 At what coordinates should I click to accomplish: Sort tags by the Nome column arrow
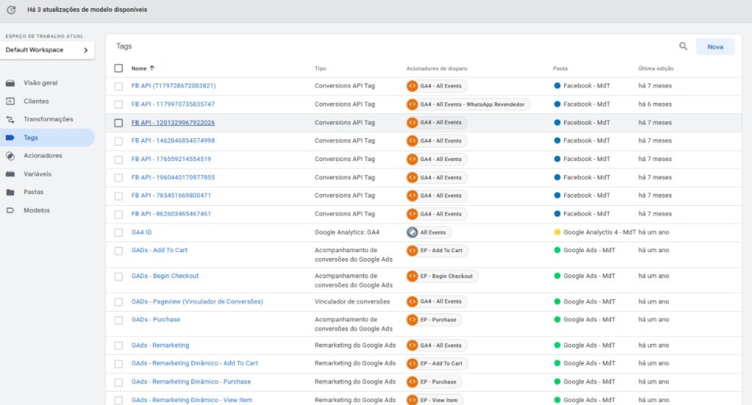point(152,68)
